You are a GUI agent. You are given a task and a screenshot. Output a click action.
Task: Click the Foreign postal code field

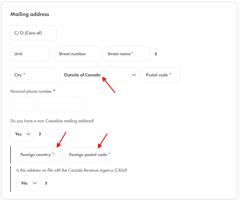(x=88, y=155)
